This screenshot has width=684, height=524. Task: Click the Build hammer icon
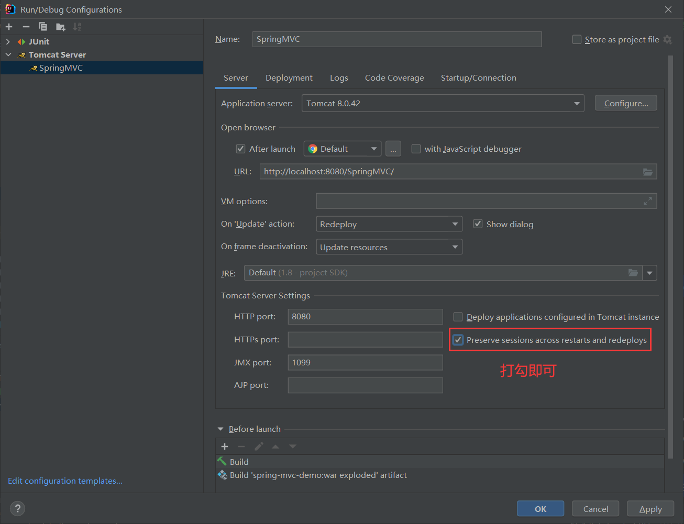222,461
